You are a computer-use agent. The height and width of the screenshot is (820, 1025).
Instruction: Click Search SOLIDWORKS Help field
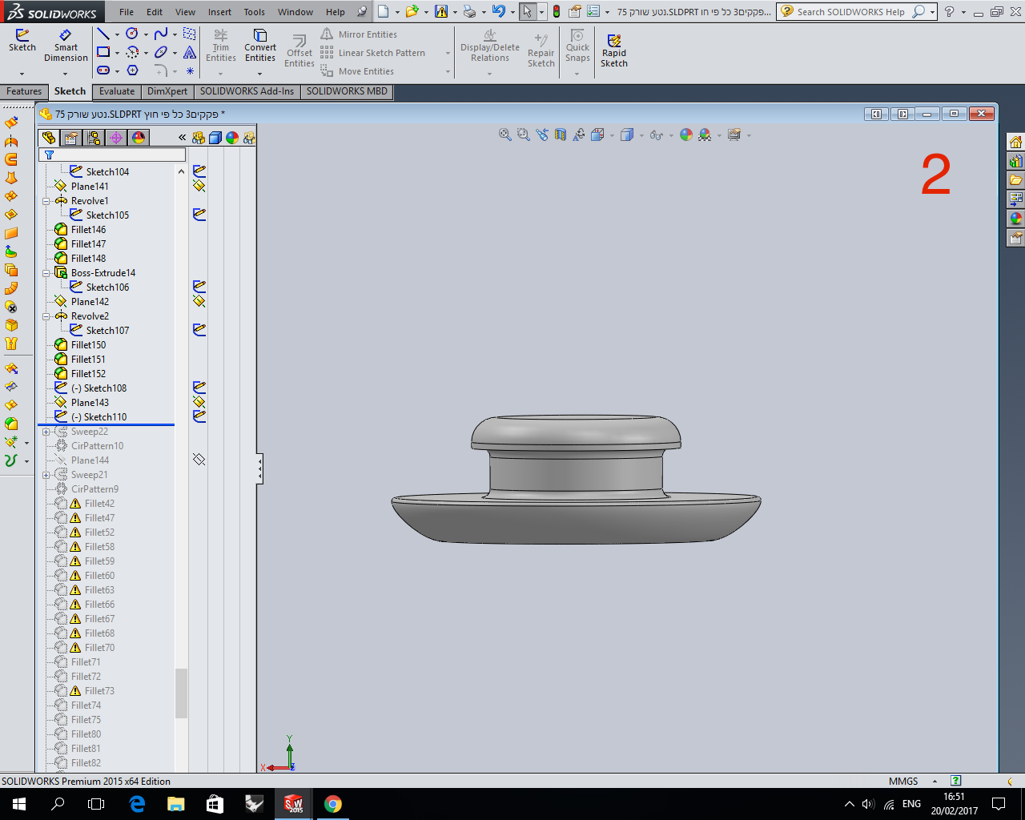tap(850, 12)
